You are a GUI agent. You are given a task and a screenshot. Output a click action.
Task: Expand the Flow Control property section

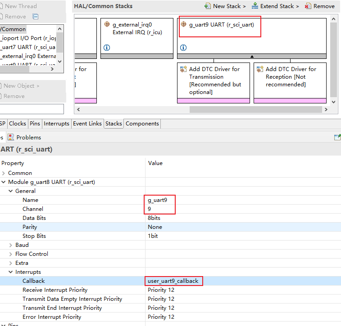[x=11, y=254]
